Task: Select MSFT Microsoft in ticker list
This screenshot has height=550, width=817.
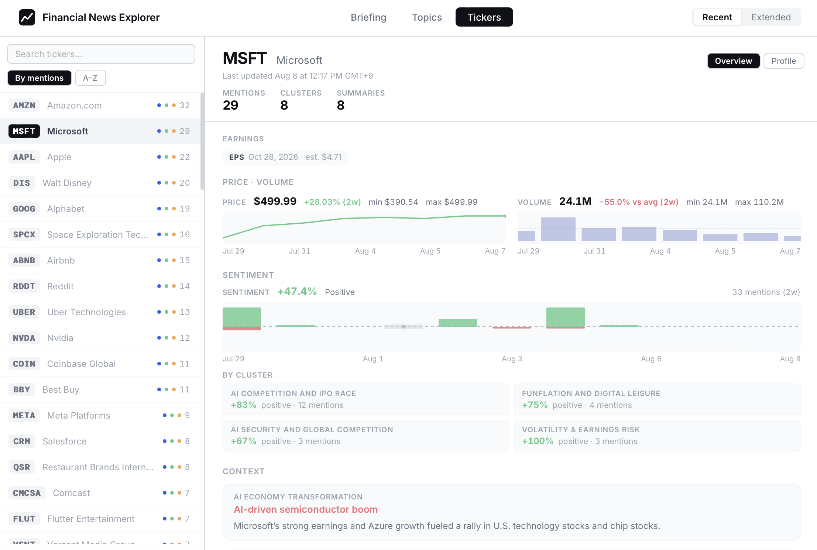Action: (100, 131)
